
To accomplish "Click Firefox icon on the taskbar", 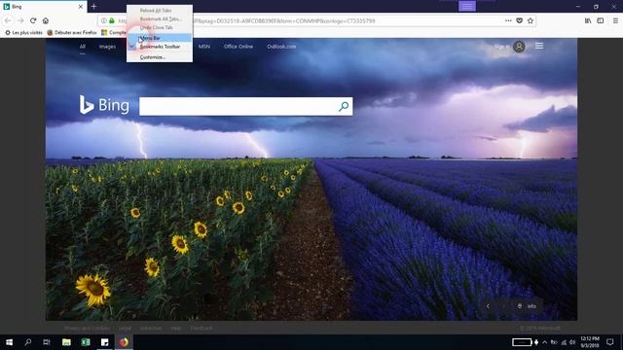I will (x=124, y=342).
